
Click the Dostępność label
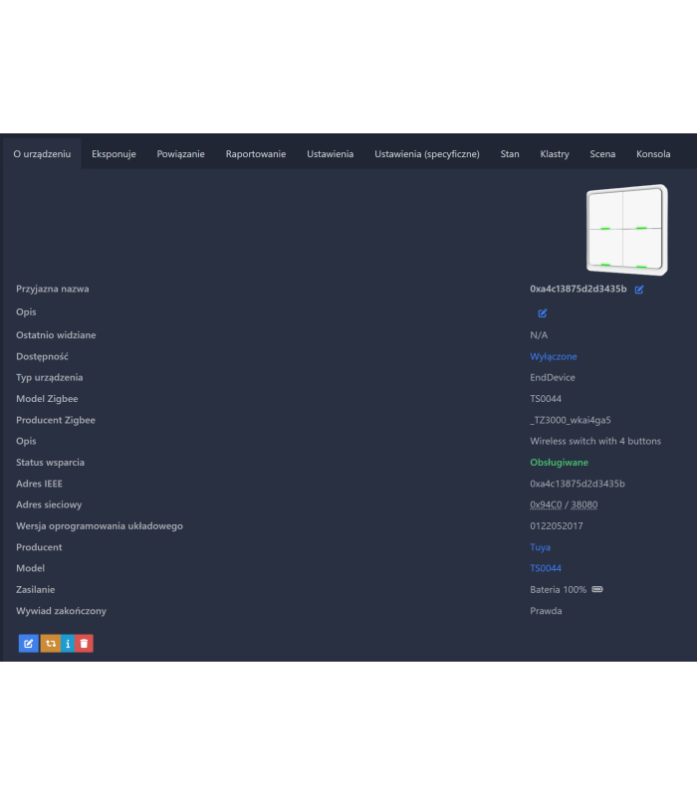42,356
